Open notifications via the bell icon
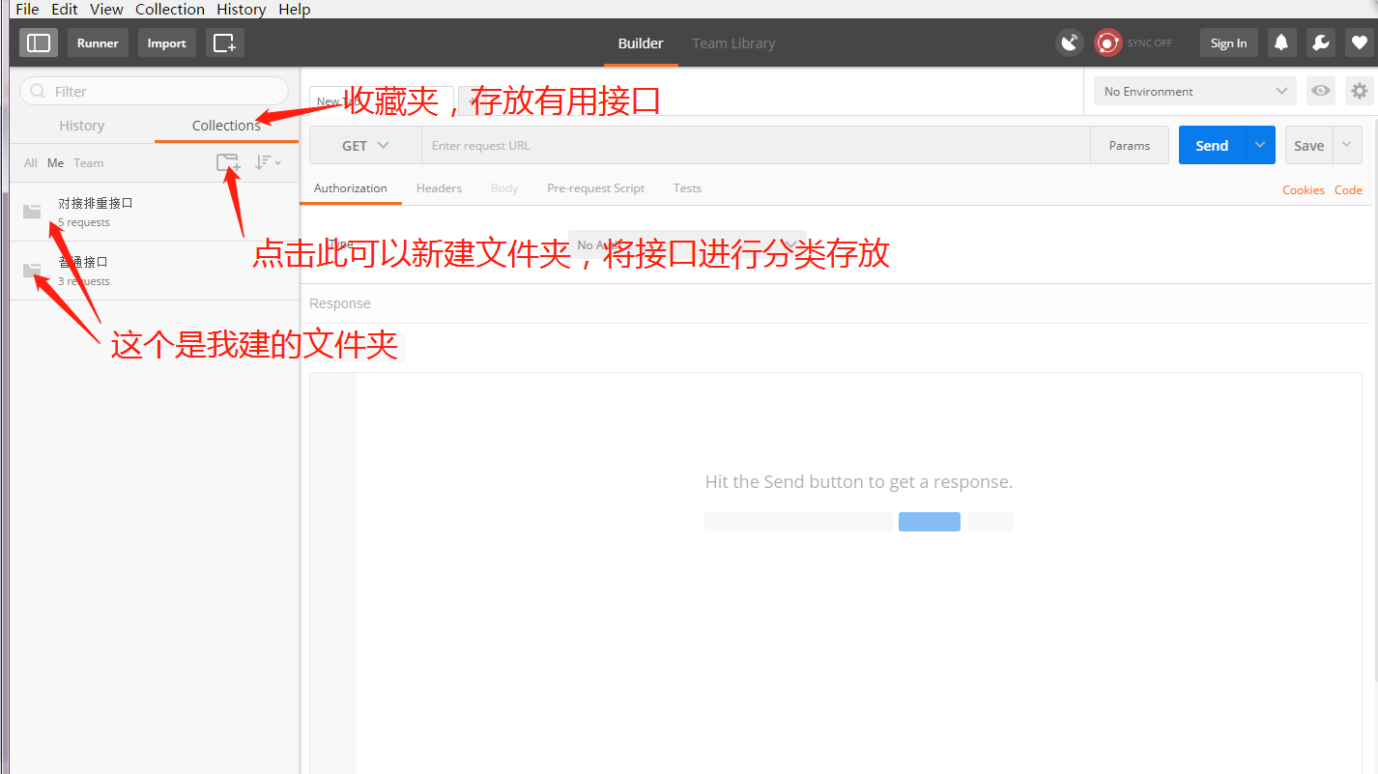Image resolution: width=1378 pixels, height=774 pixels. point(1282,43)
